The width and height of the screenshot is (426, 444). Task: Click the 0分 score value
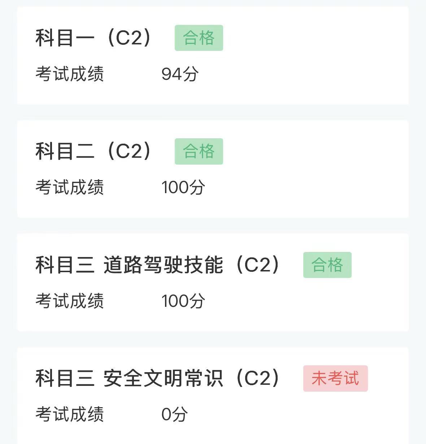174,414
